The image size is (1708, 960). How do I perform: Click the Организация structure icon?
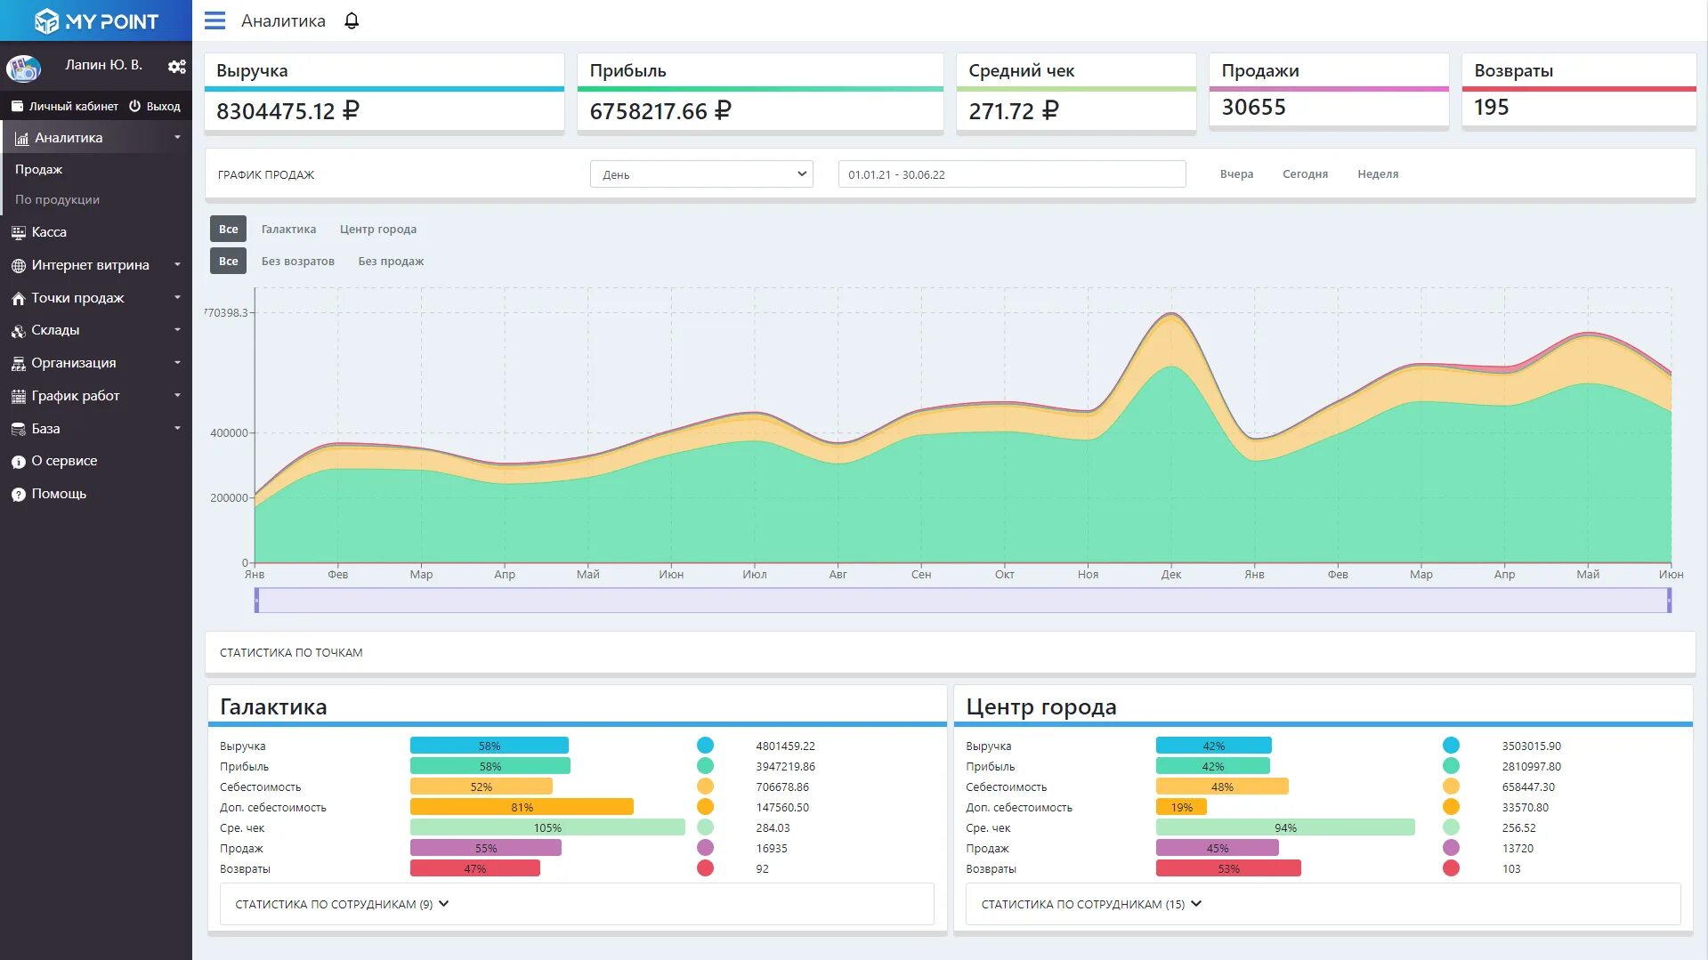click(x=18, y=363)
